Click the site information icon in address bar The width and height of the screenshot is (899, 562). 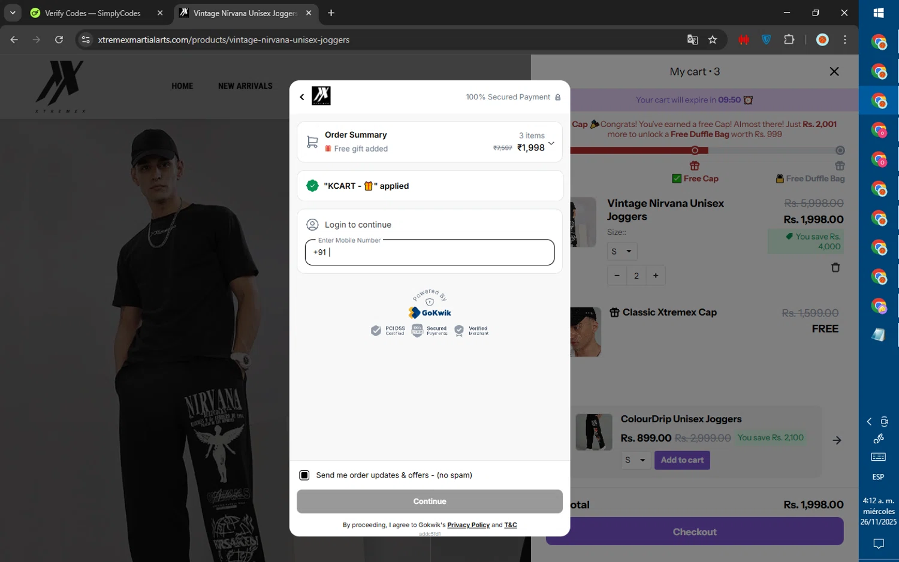coord(86,40)
